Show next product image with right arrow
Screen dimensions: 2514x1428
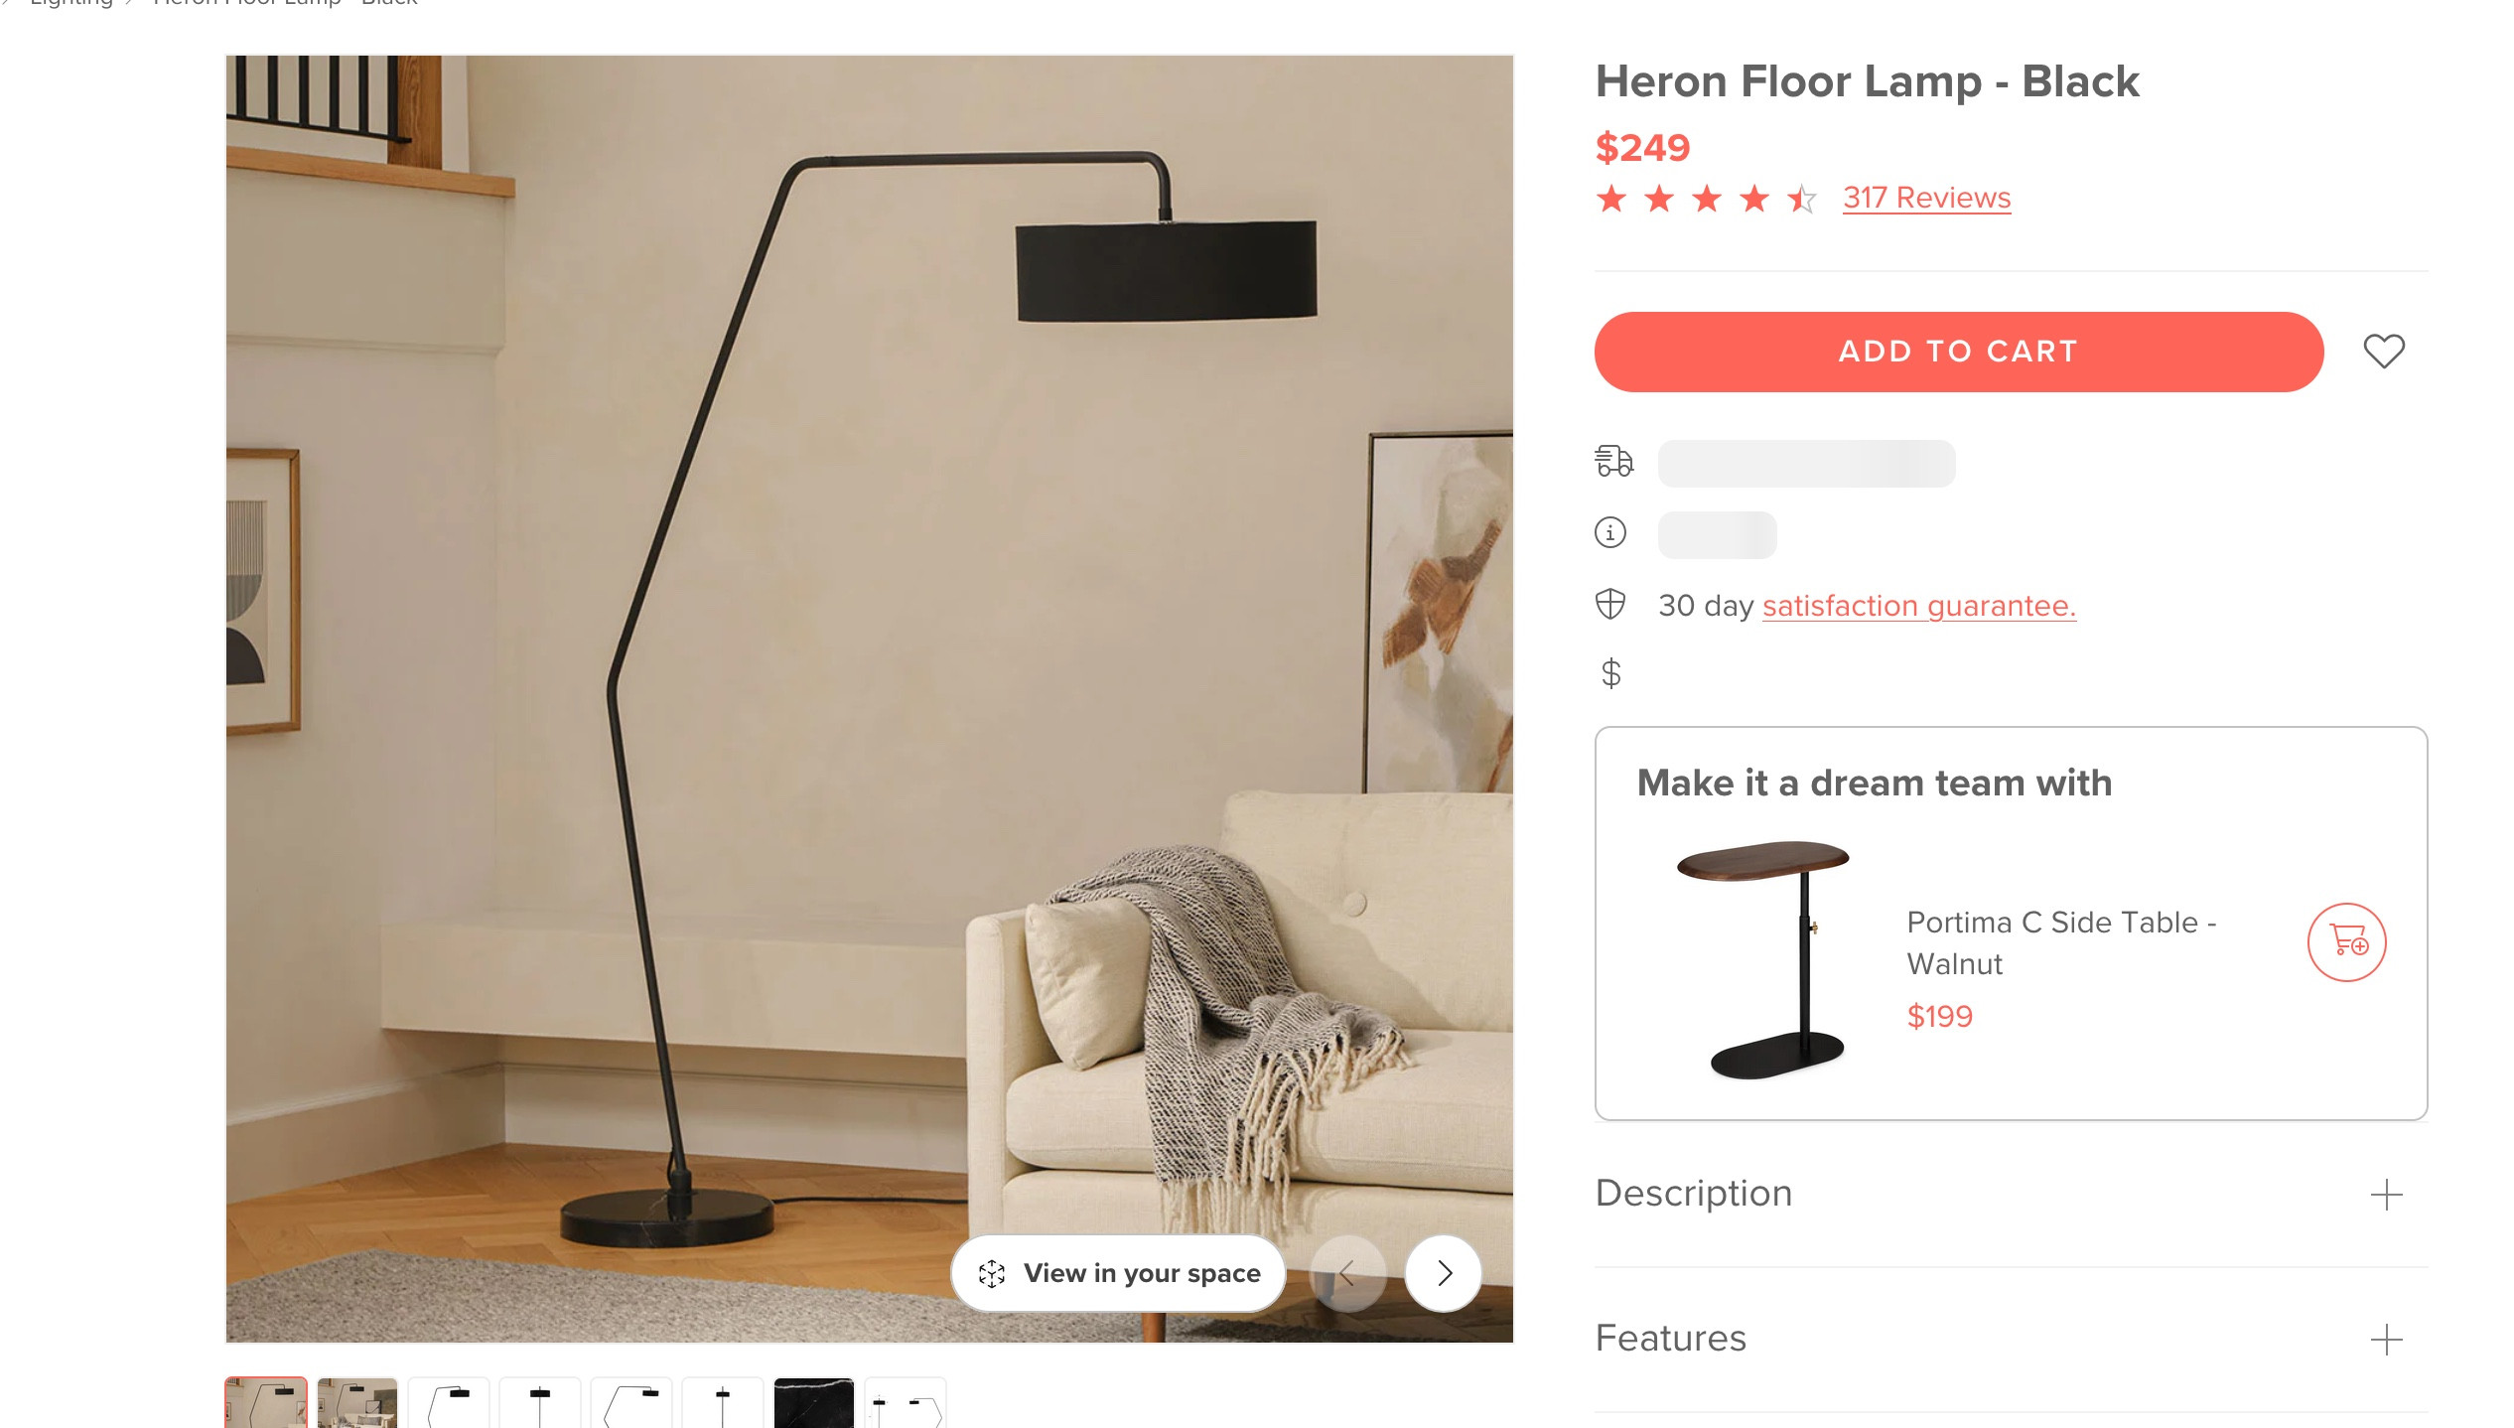point(1444,1273)
